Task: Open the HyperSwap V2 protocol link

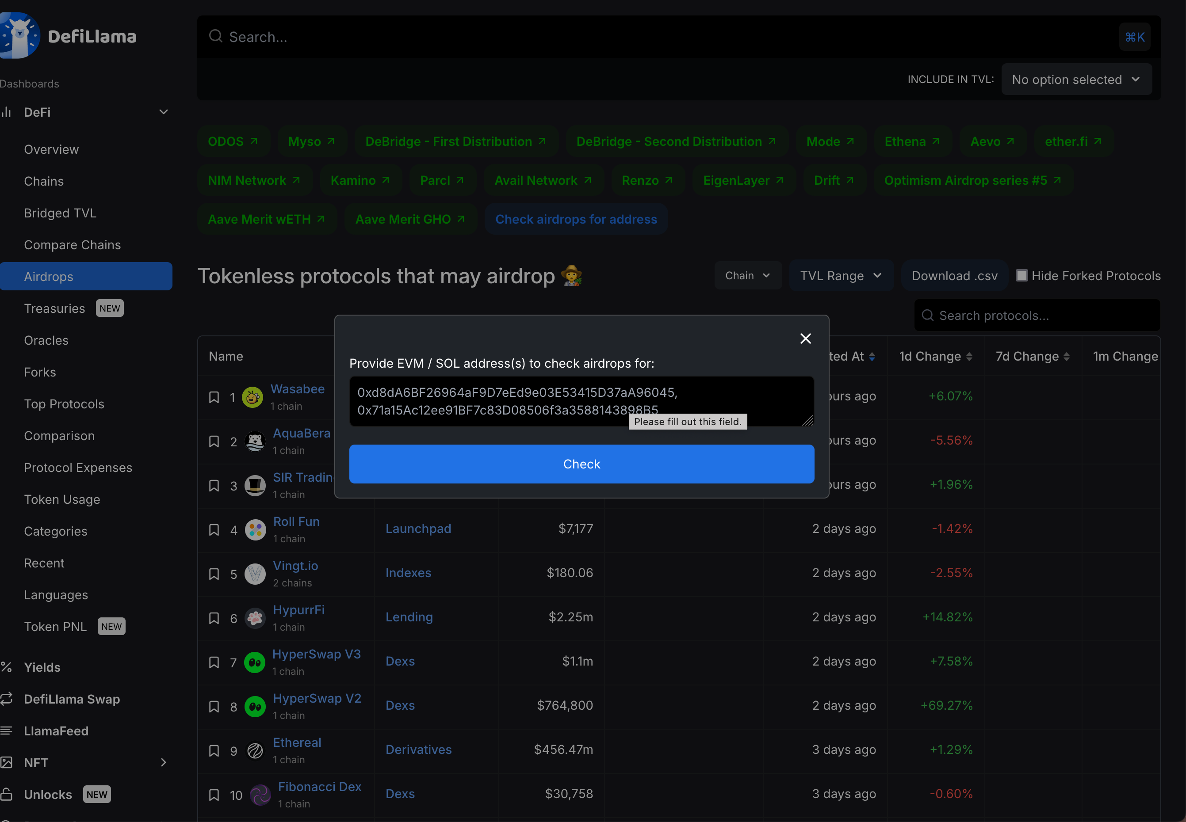Action: [x=317, y=698]
